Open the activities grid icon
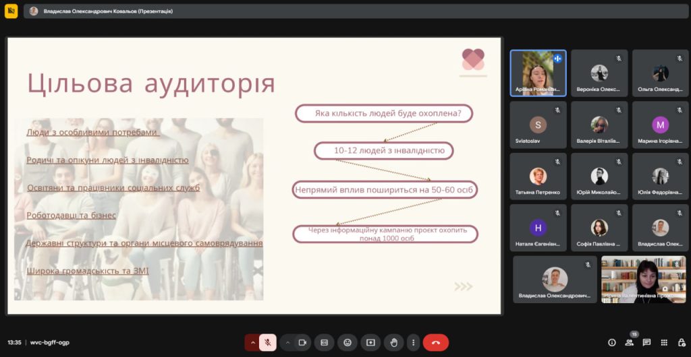 coord(663,342)
